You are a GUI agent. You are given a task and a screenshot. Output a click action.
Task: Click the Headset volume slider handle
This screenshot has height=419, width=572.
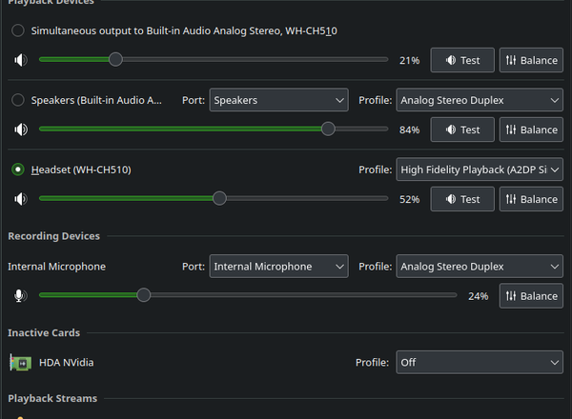219,199
